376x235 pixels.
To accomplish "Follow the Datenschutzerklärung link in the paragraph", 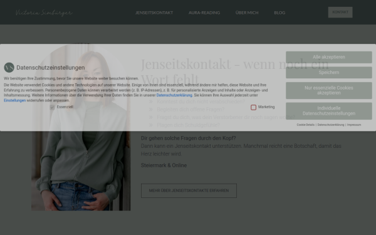I will click(174, 95).
